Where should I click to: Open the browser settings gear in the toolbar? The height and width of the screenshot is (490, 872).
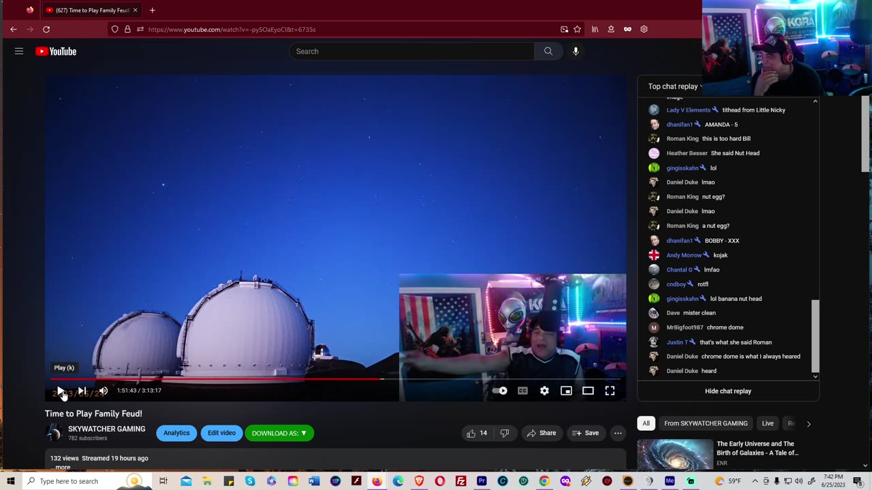click(x=644, y=29)
